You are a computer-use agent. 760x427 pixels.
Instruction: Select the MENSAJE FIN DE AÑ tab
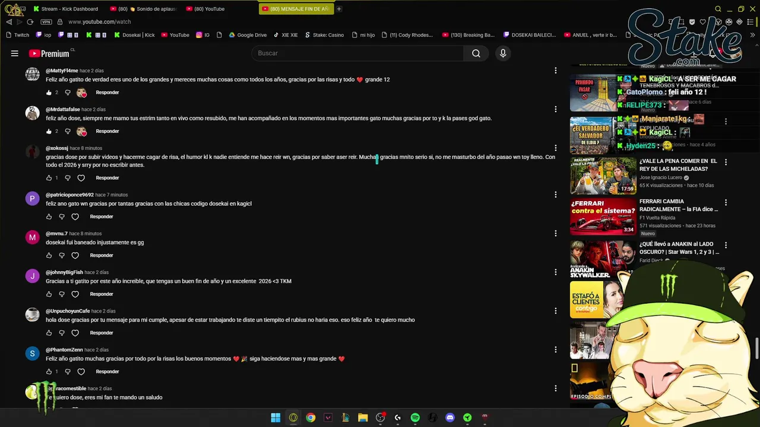point(296,9)
